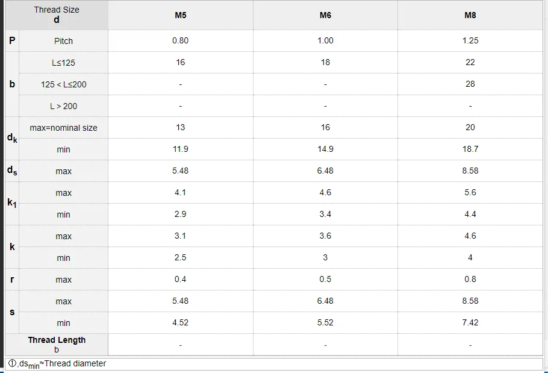Click the M5 pitch value 0.80
Image resolution: width=548 pixels, height=373 pixels.
pyautogui.click(x=180, y=40)
